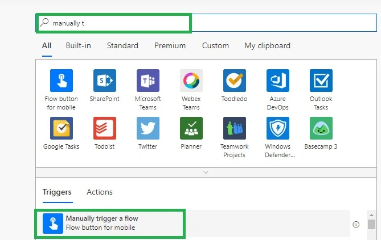Choose the Manually trigger a flow trigger

(192, 224)
